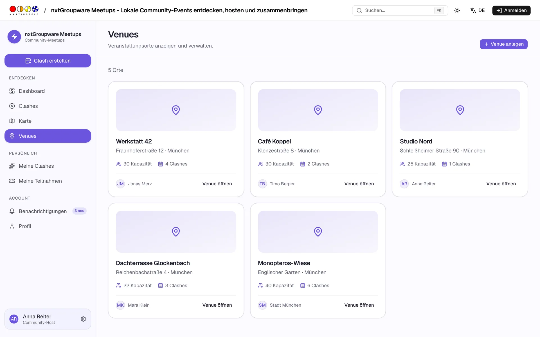The image size is (540, 337).
Task: Click the calendar icon beside 4 Clashes
Action: tap(160, 164)
